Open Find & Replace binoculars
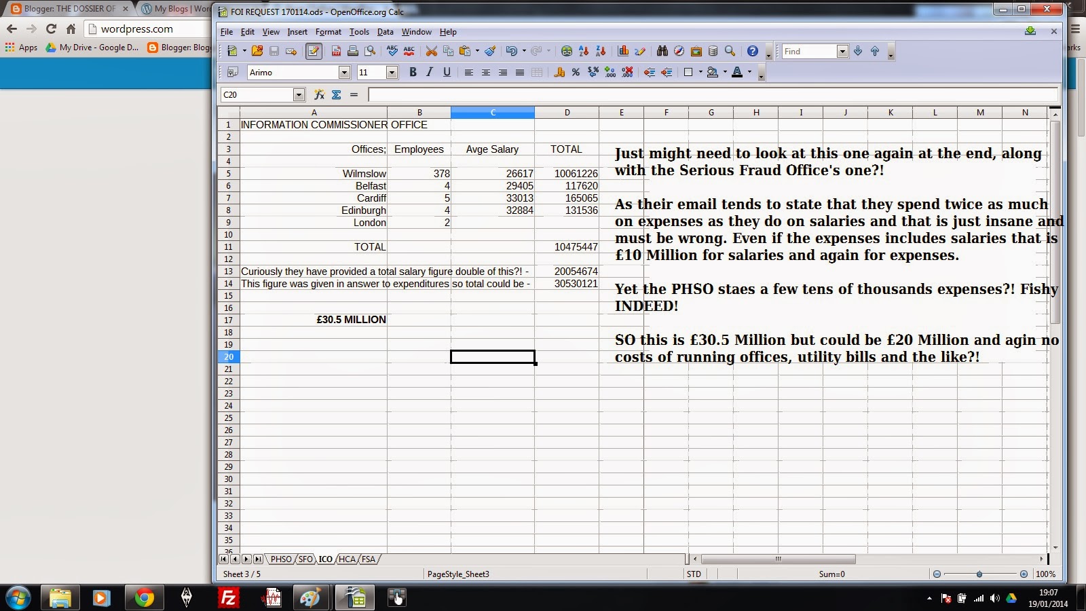The image size is (1086, 611). pos(662,52)
